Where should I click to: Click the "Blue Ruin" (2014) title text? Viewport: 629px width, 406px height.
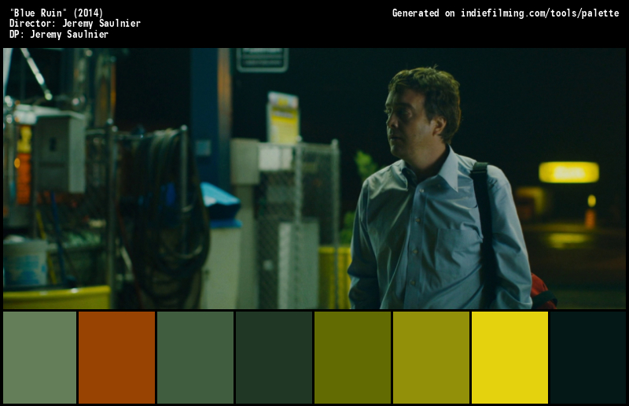pos(56,13)
